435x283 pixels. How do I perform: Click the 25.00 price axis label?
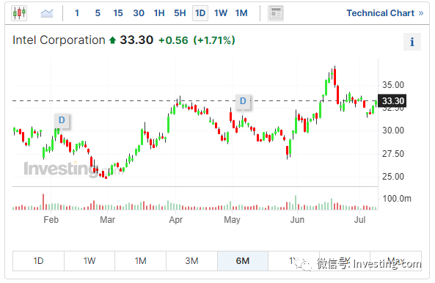(x=393, y=176)
